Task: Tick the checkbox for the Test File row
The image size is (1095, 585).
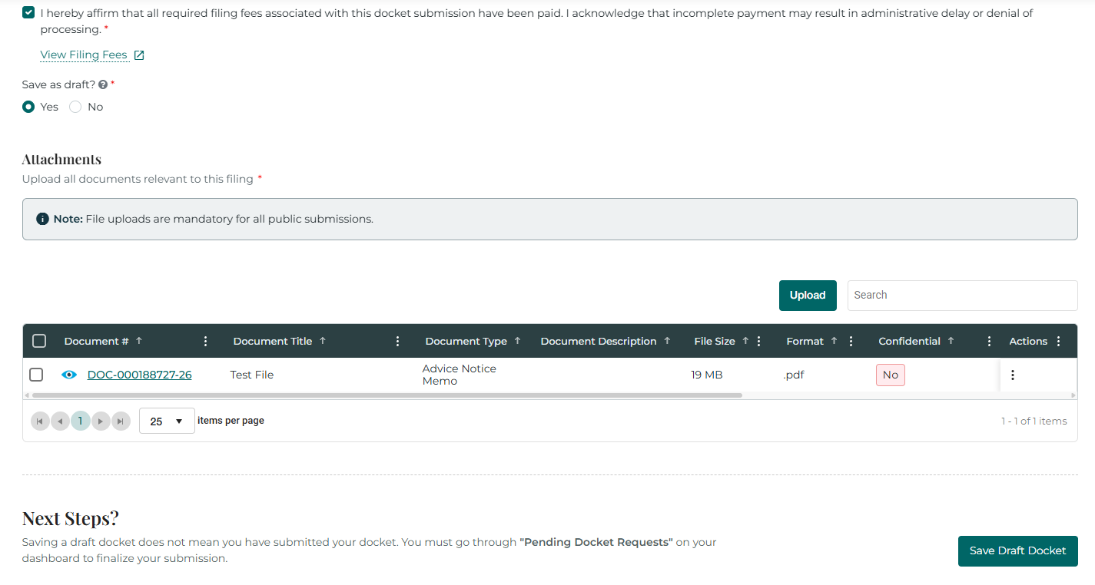Action: coord(36,375)
